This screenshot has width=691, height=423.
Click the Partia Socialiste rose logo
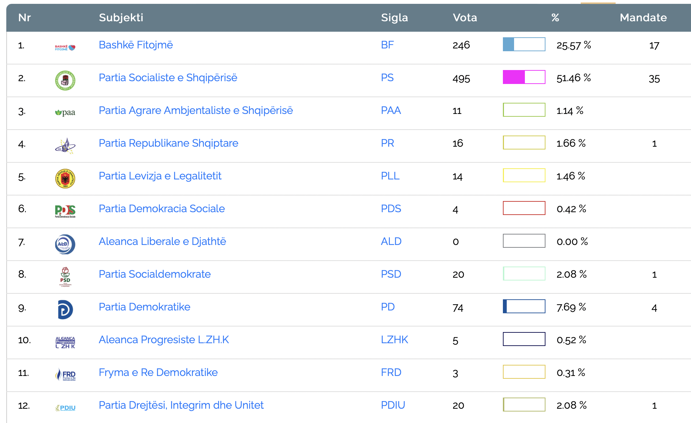[x=65, y=80]
